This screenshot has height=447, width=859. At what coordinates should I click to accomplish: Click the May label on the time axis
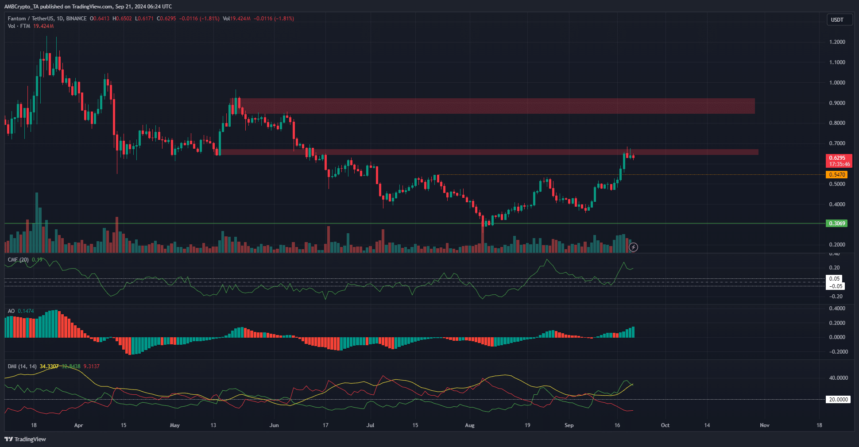tap(175, 425)
